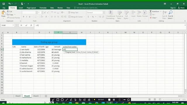Click the Paste clipboard icon
The height and width of the screenshot is (105, 187).
click(4, 13)
